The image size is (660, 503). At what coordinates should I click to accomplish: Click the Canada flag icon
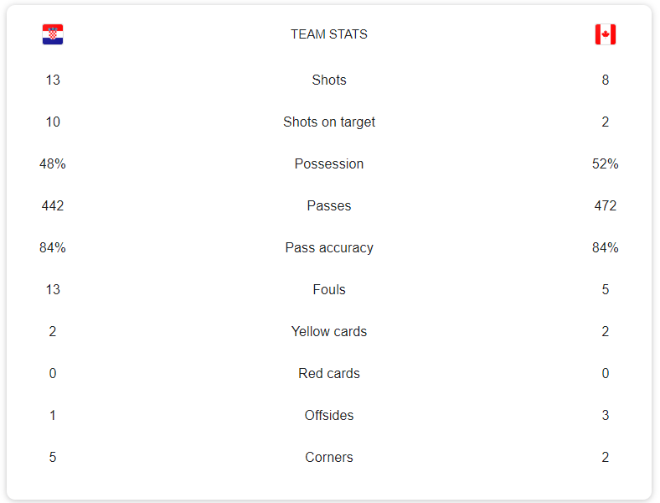click(x=606, y=34)
